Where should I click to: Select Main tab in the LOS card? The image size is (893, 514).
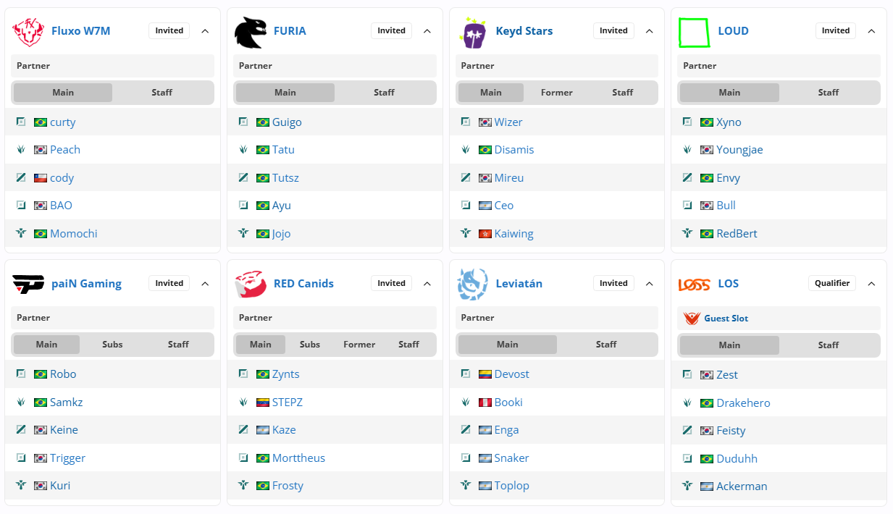pyautogui.click(x=729, y=345)
